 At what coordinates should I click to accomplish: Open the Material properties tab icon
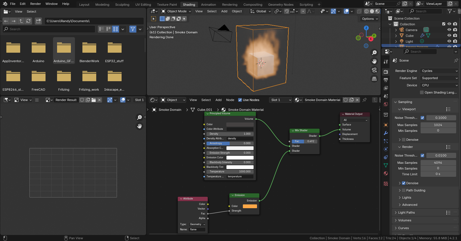[x=386, y=173]
